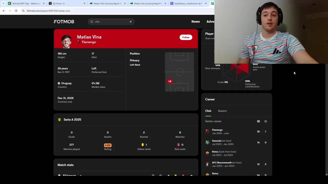Screen dimensions: 328x184
Task: Open the Flamengo team link under player name
Action: (x=89, y=42)
